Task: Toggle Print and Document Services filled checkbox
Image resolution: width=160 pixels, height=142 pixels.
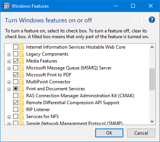Action: point(15,89)
